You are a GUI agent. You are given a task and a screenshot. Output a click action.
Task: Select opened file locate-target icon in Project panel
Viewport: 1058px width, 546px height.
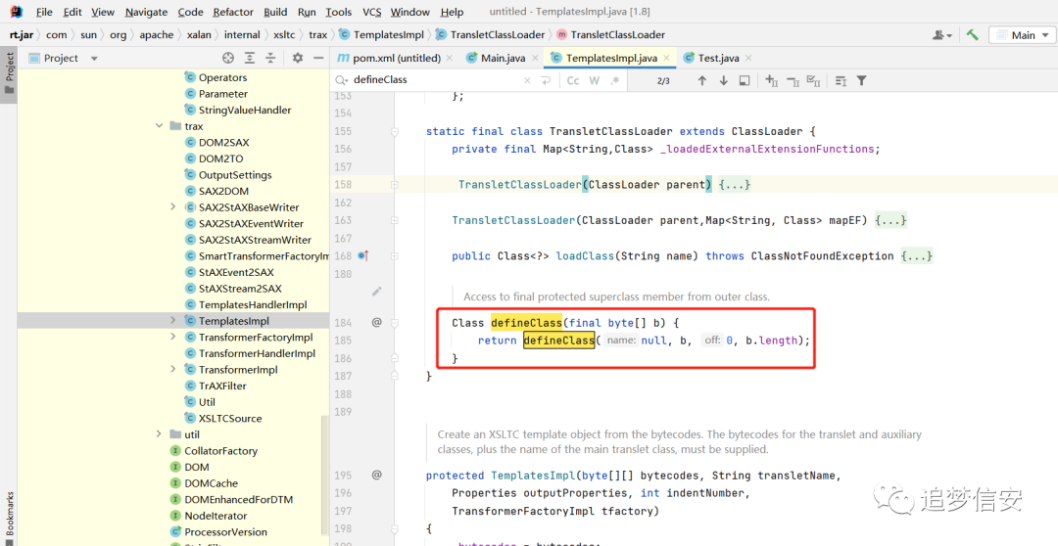coord(228,58)
